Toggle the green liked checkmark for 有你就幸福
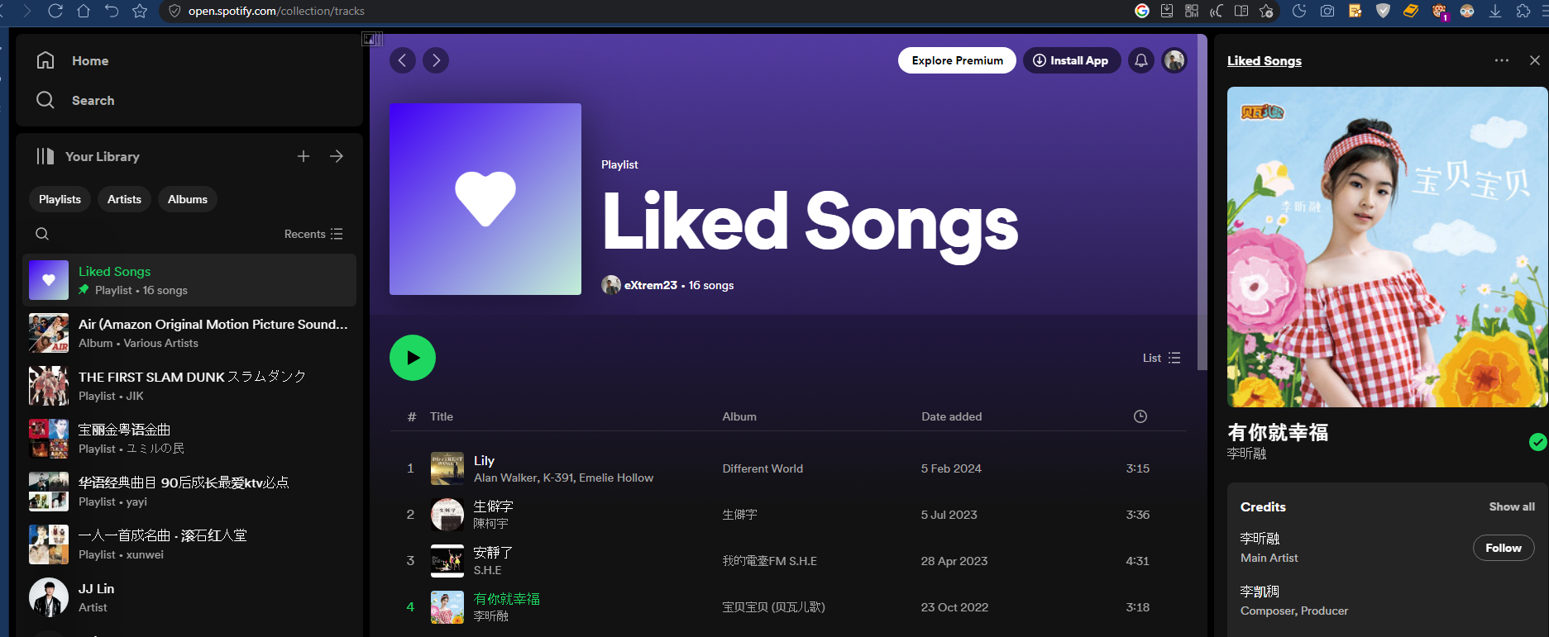The image size is (1549, 637). (x=1537, y=442)
